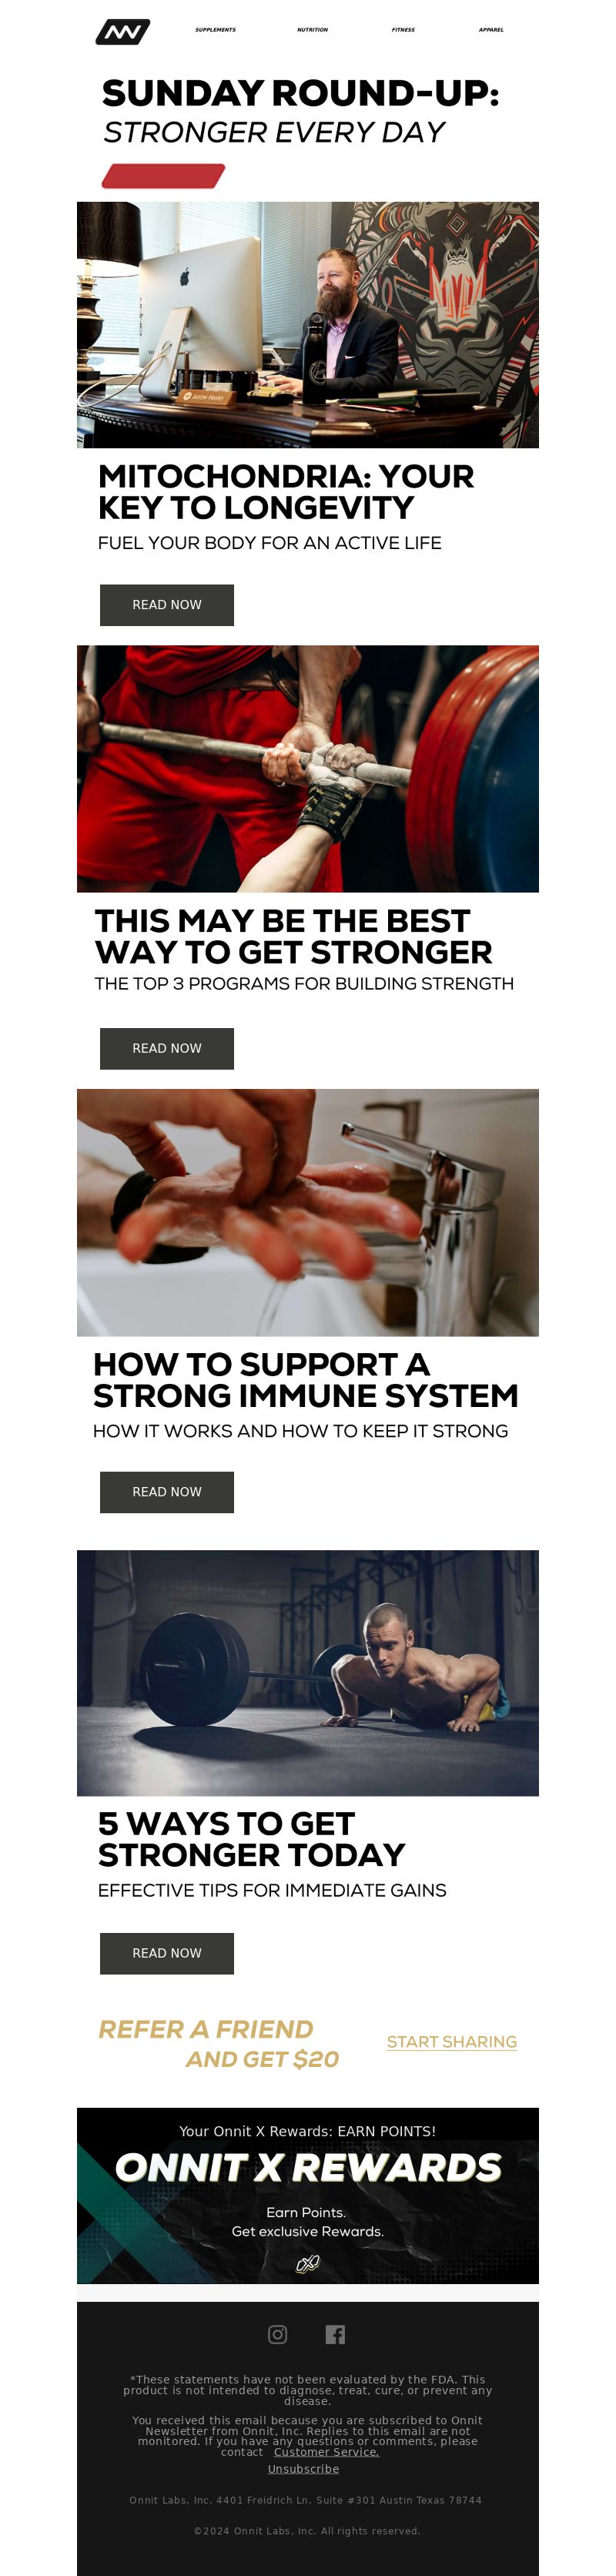Open the barbell deadlift article image

coord(308,769)
